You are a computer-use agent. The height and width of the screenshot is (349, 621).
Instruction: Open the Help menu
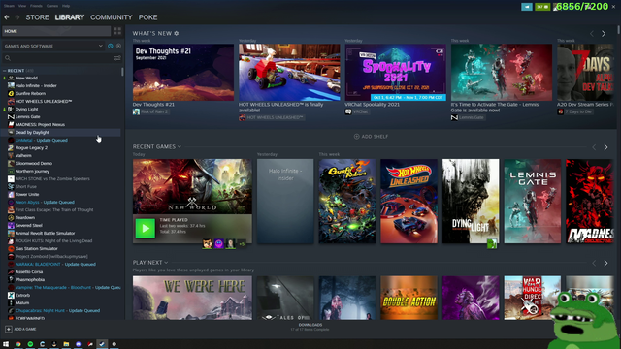click(x=66, y=6)
